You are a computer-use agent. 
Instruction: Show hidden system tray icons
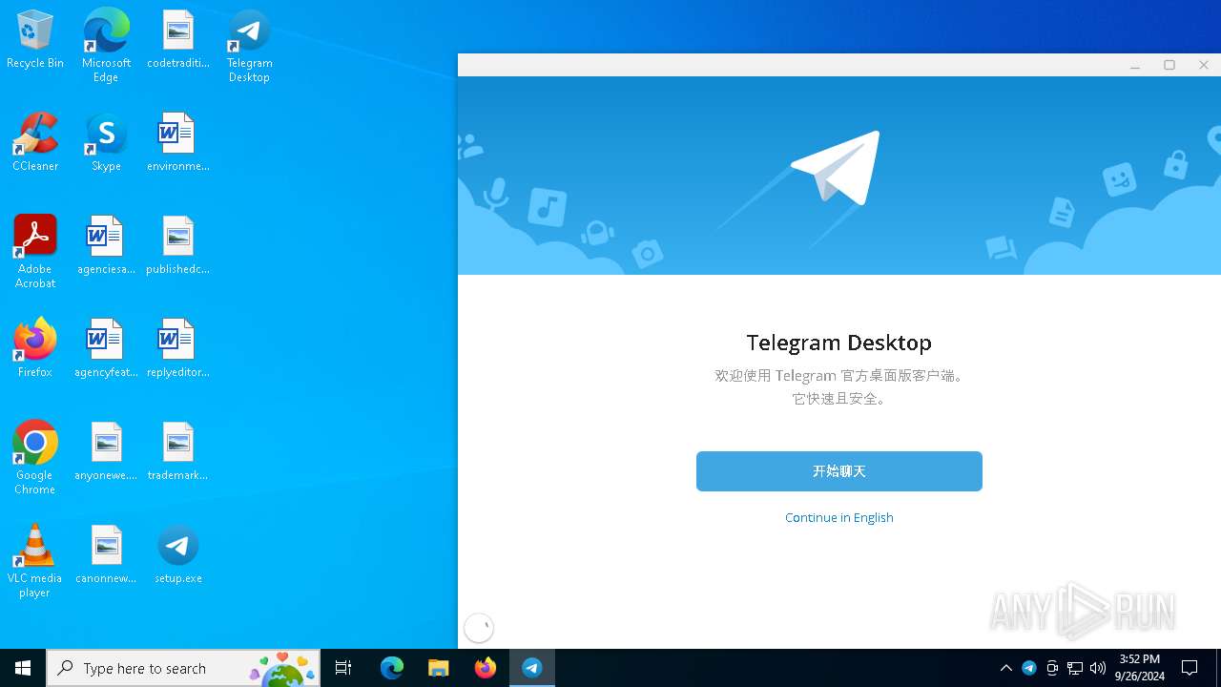pyautogui.click(x=1006, y=668)
